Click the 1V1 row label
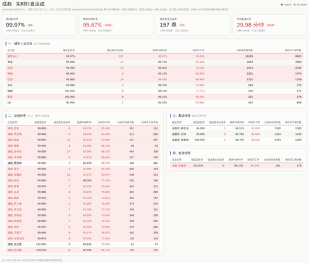 pyautogui.click(x=10, y=85)
